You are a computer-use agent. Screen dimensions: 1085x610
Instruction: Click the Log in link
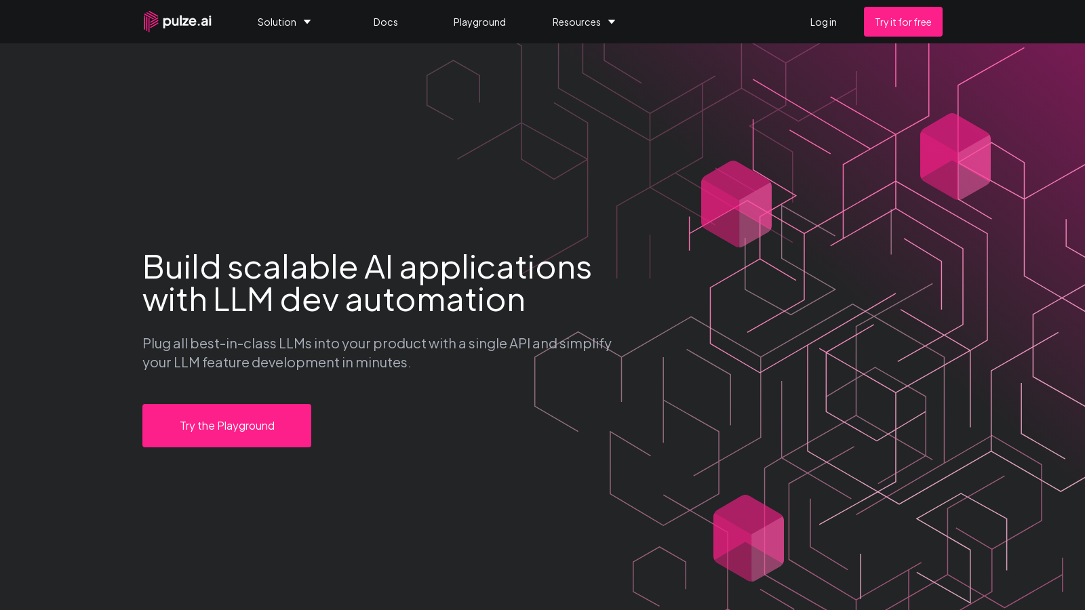(823, 22)
